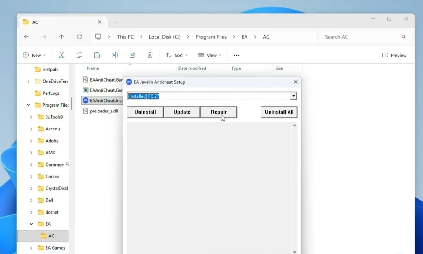Expand the Acronis folder node

point(31,129)
